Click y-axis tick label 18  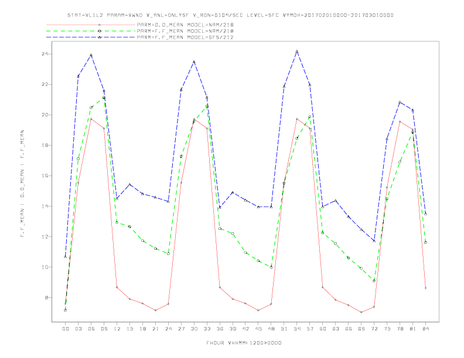pos(45,145)
